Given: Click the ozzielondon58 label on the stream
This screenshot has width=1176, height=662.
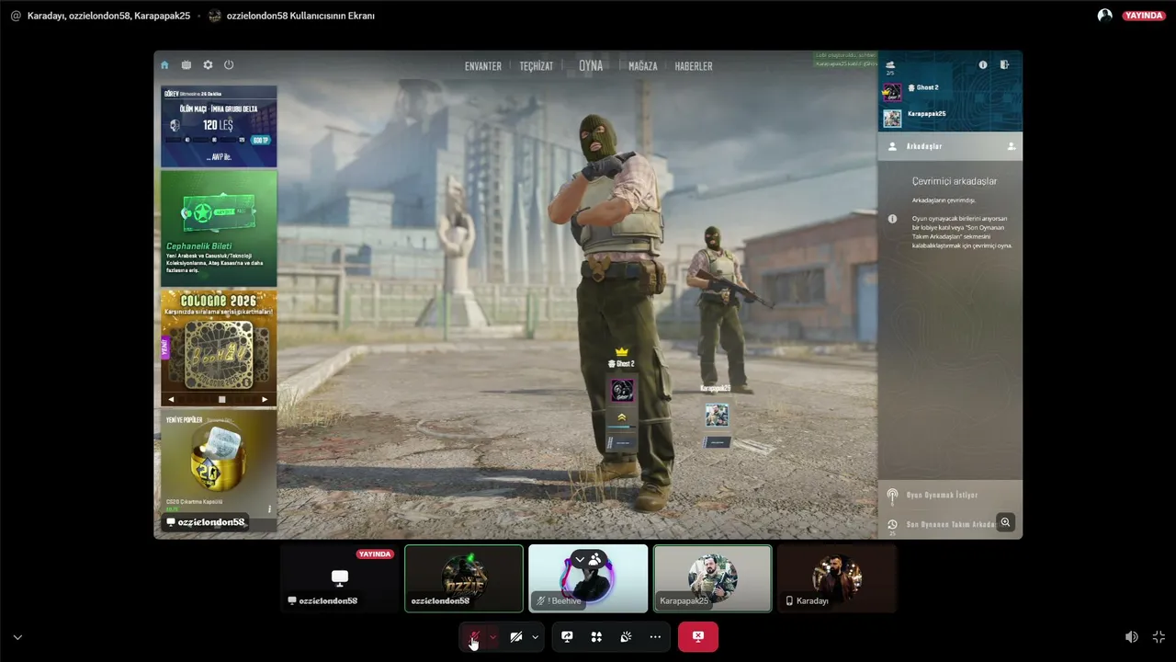Looking at the screenshot, I should [206, 522].
